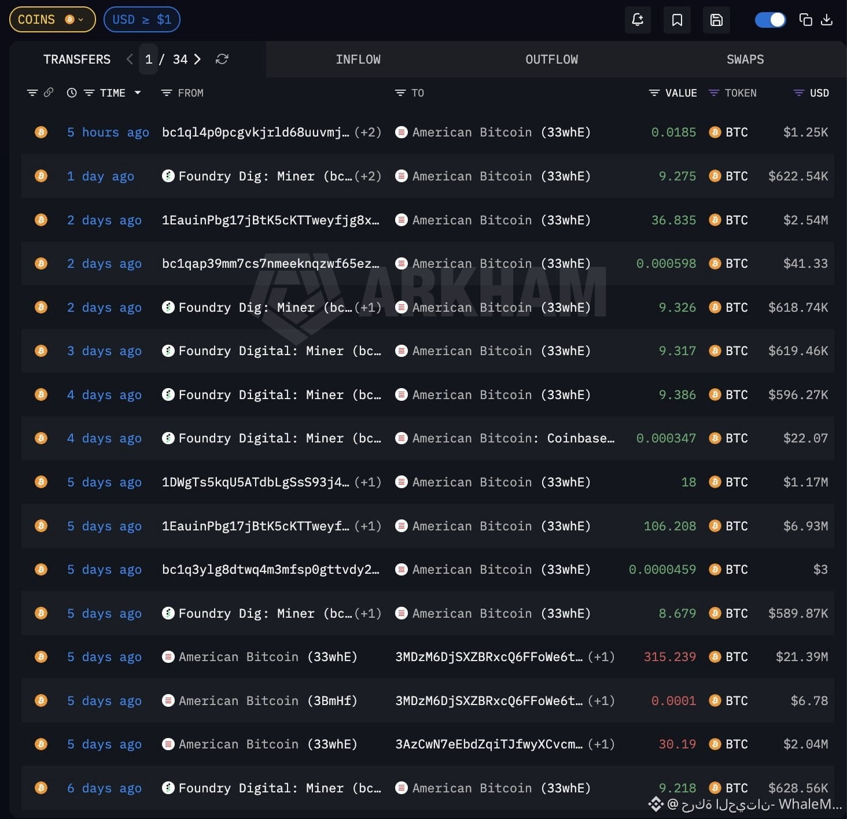Screen dimensions: 847x819
Task: Click the link chain filter icon
Action: [x=49, y=93]
